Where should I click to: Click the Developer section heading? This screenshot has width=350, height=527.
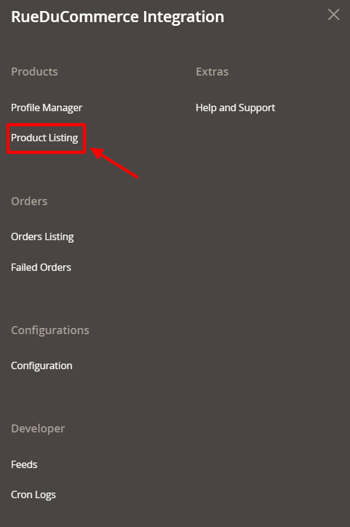point(38,429)
